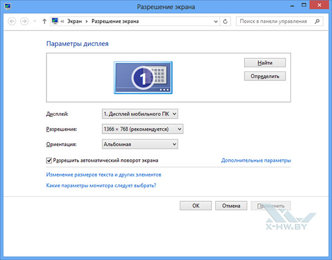The image size is (332, 260).
Task: Open the "Дисплей" dropdown list
Action: (139, 114)
